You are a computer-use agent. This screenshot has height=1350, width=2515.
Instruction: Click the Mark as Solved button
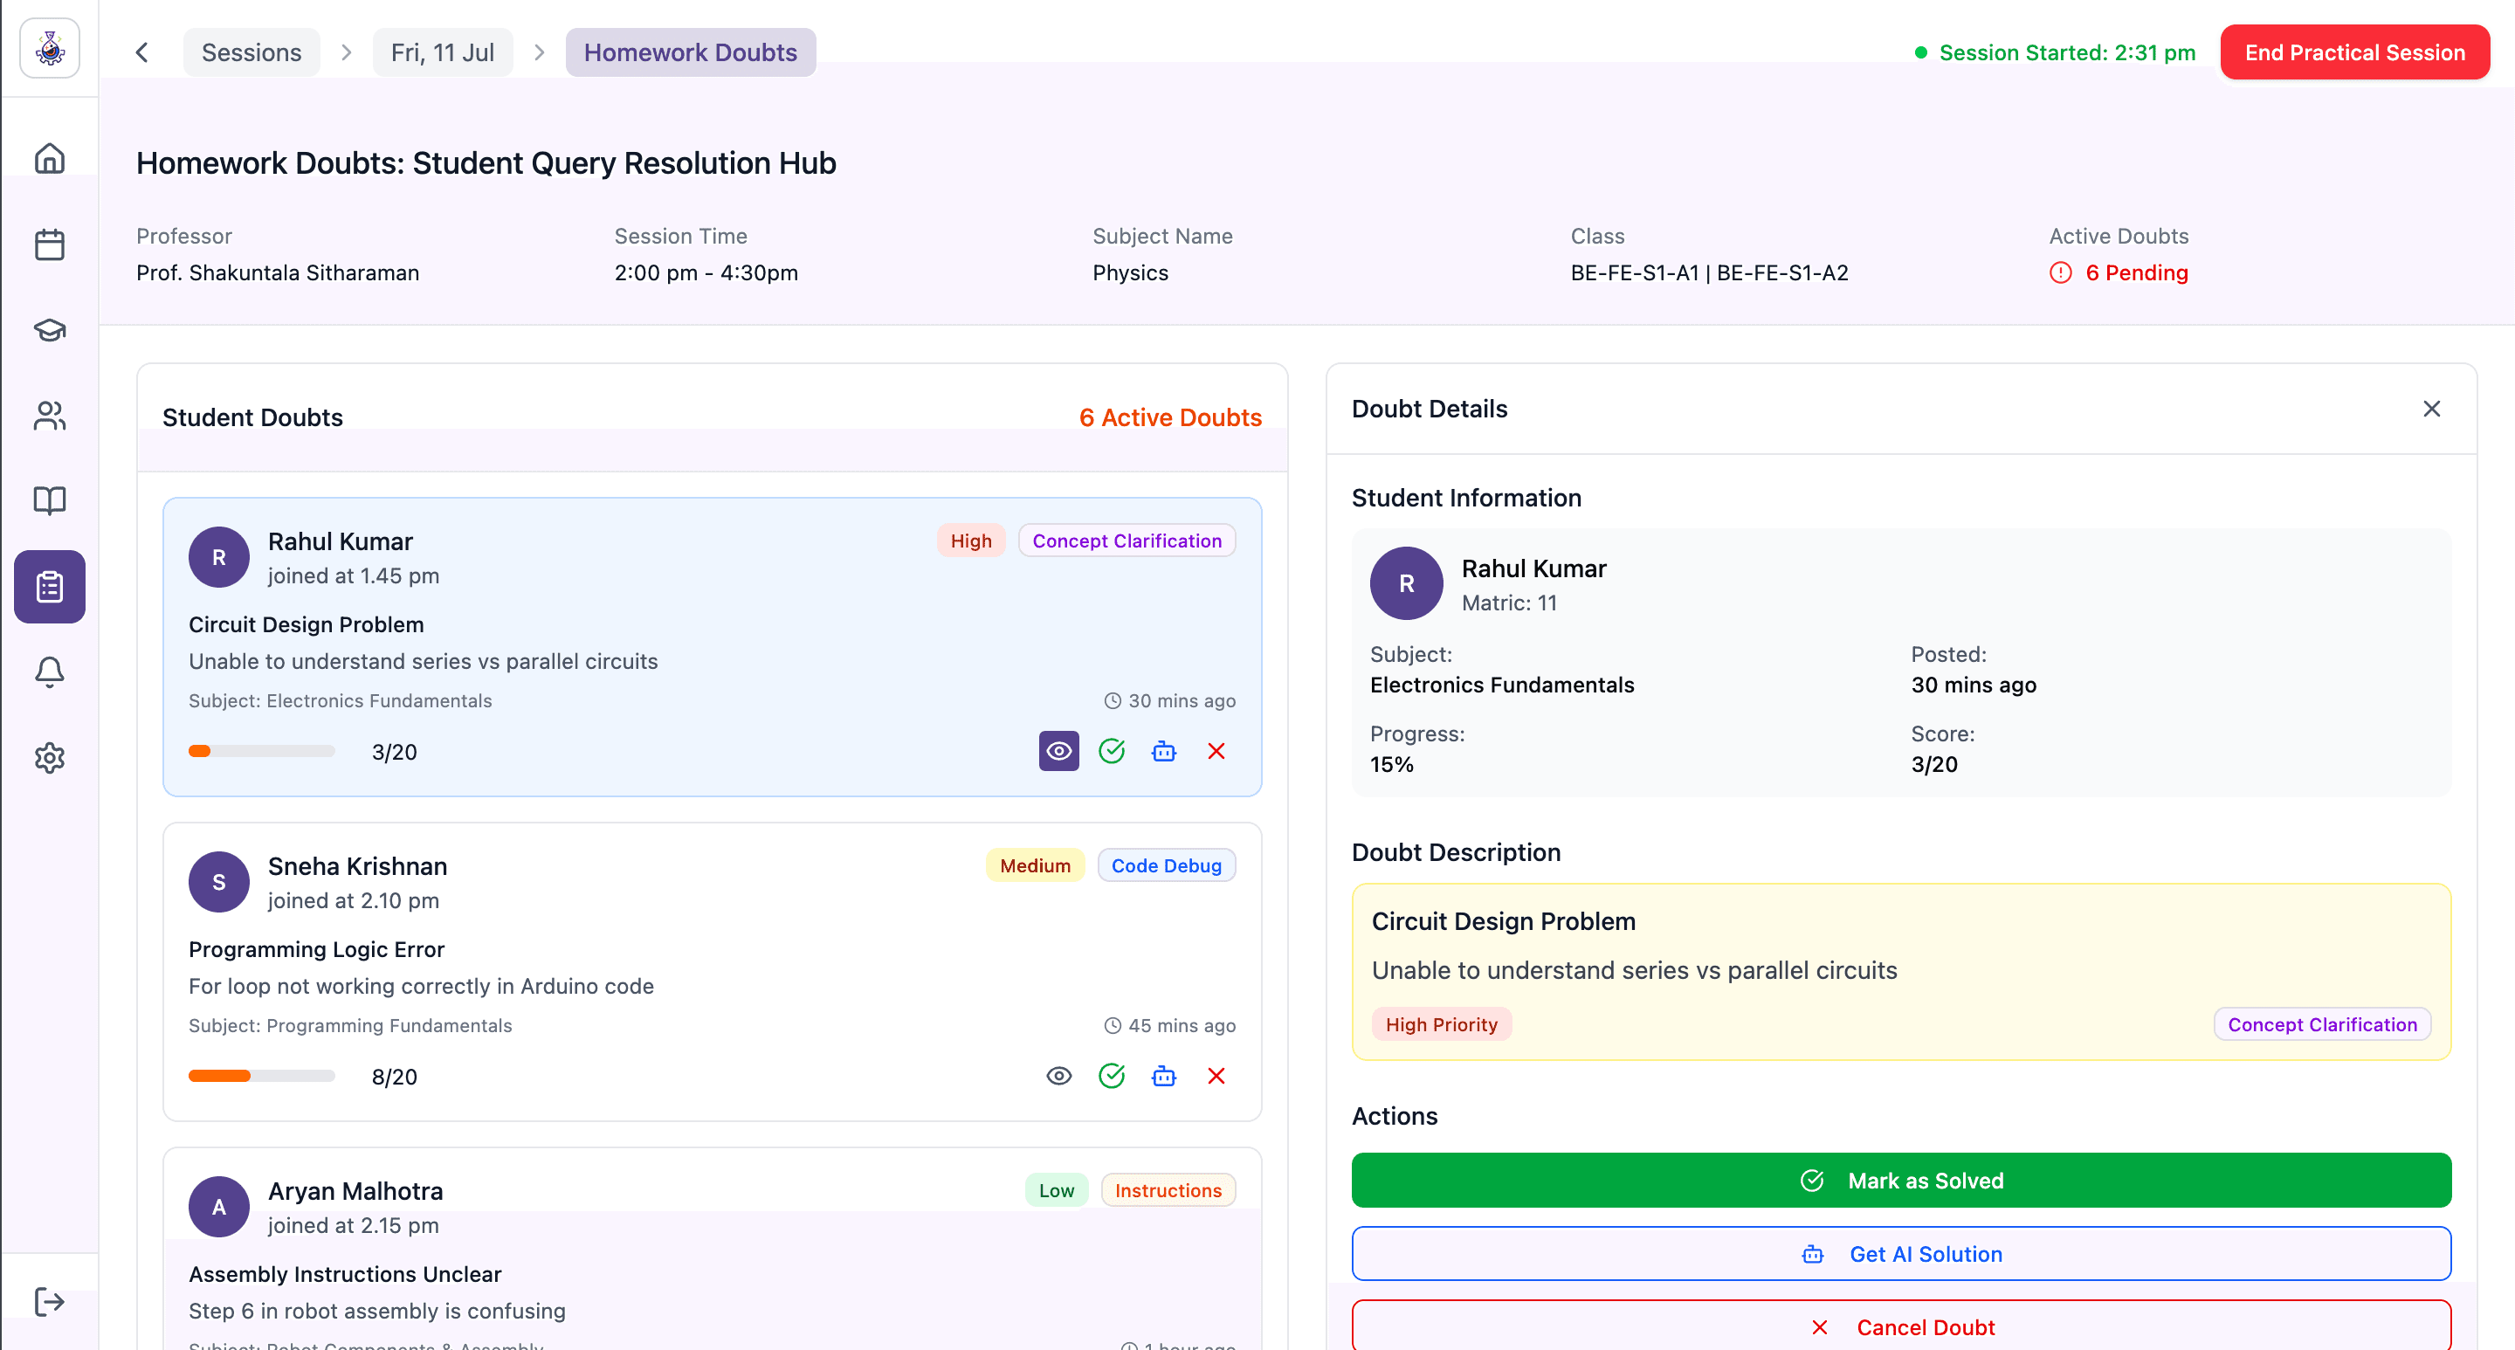pos(1901,1180)
